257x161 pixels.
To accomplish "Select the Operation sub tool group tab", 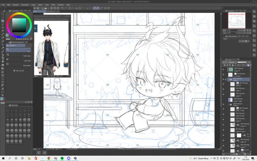I will [x=15, y=45].
